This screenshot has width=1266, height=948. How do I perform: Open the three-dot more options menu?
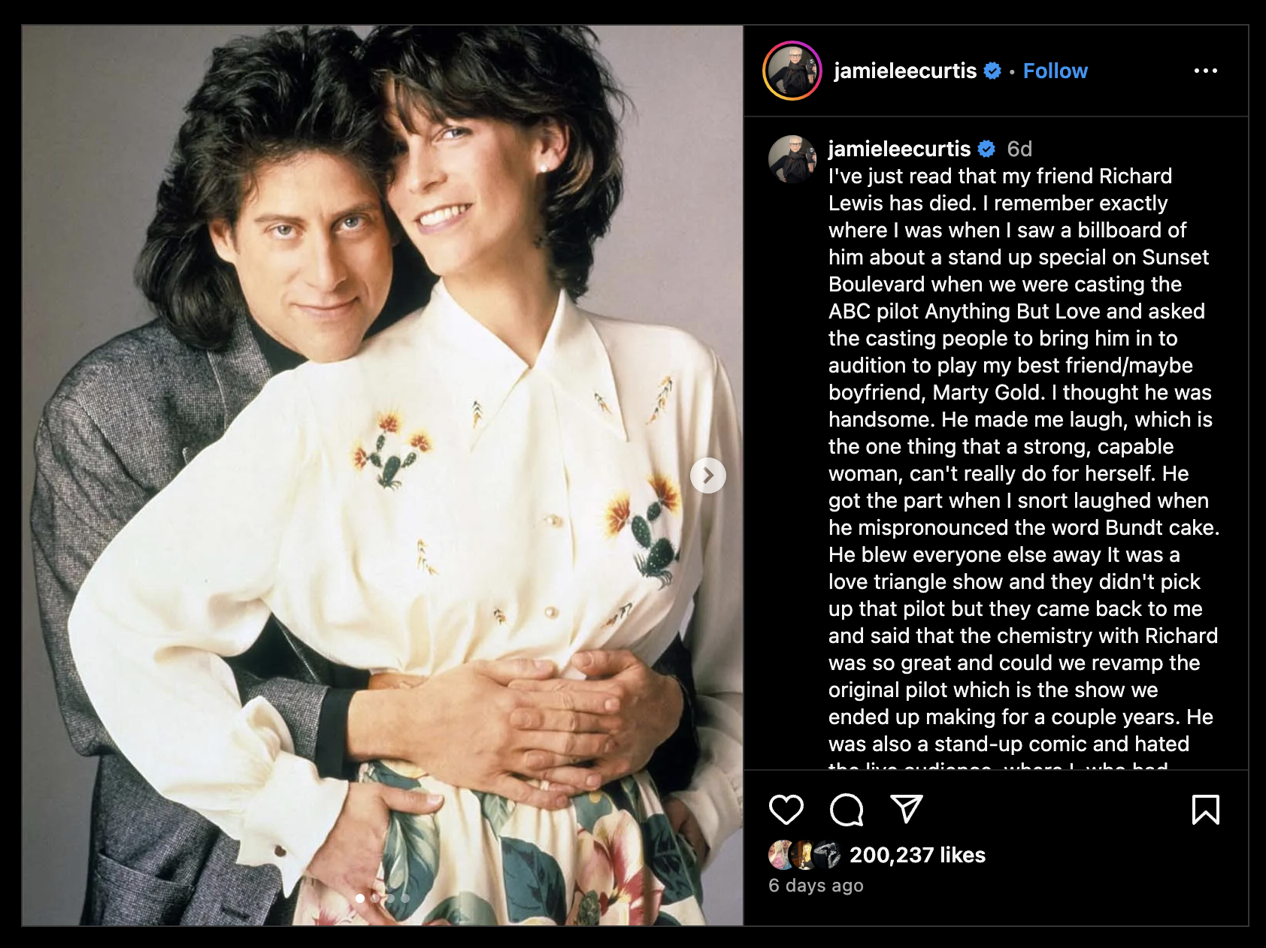[1206, 71]
